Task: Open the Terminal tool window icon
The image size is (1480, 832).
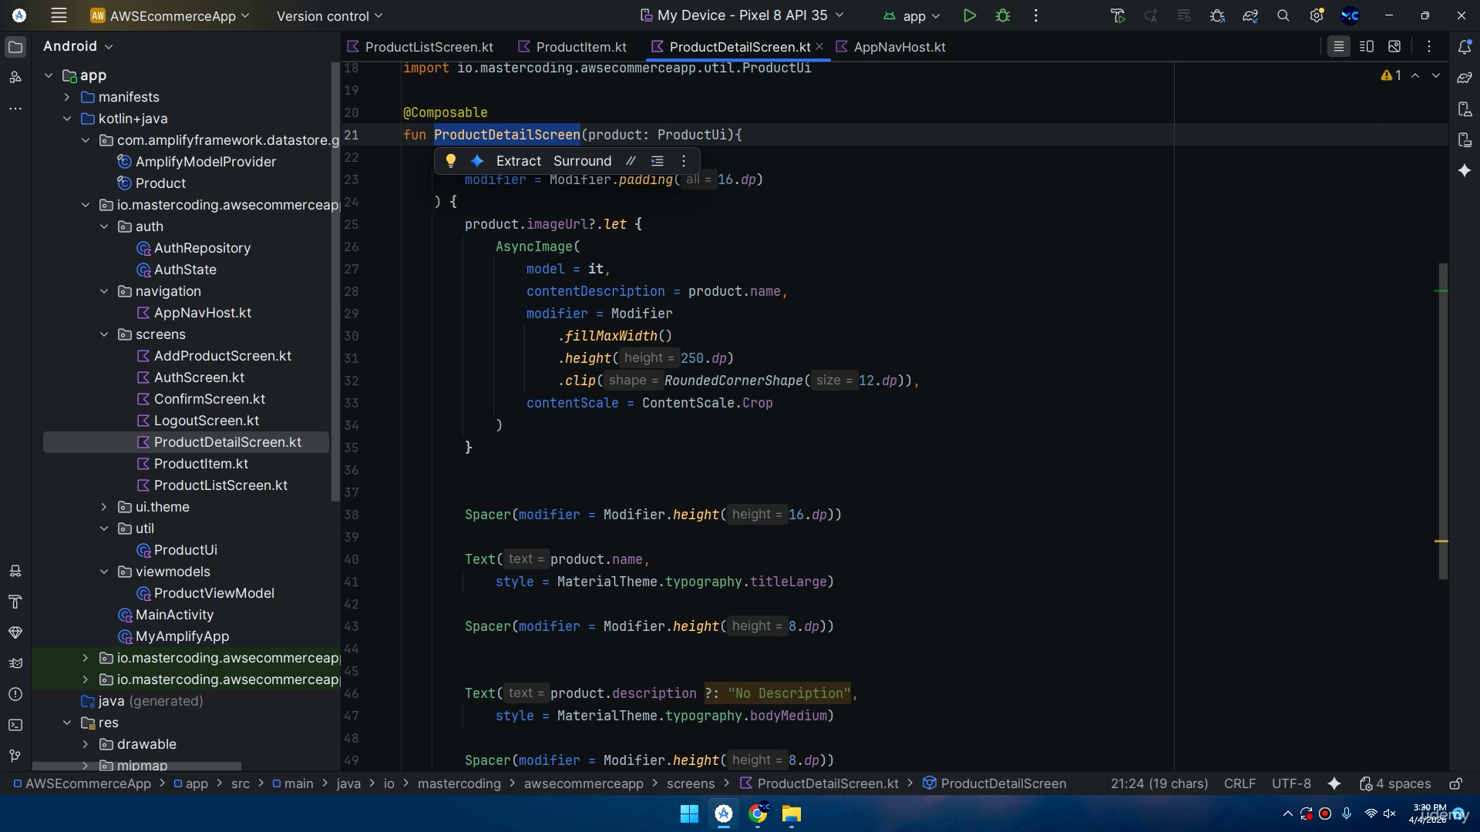Action: coord(15,725)
